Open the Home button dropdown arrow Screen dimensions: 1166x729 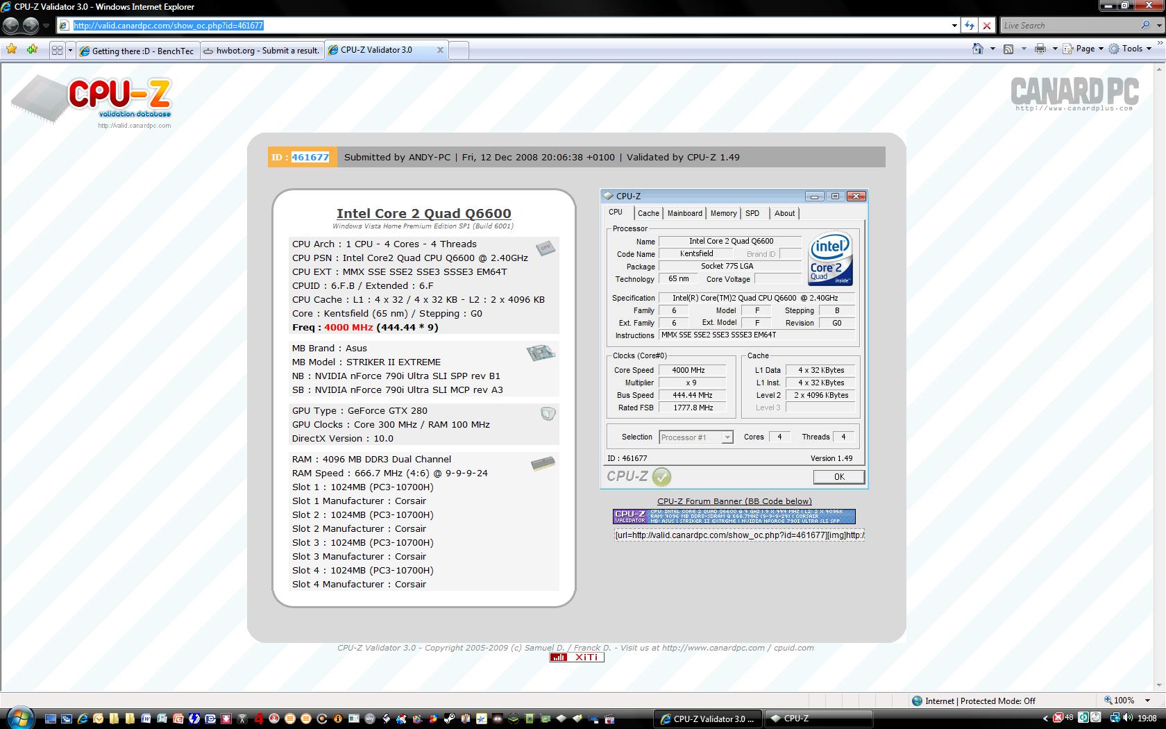pos(992,49)
